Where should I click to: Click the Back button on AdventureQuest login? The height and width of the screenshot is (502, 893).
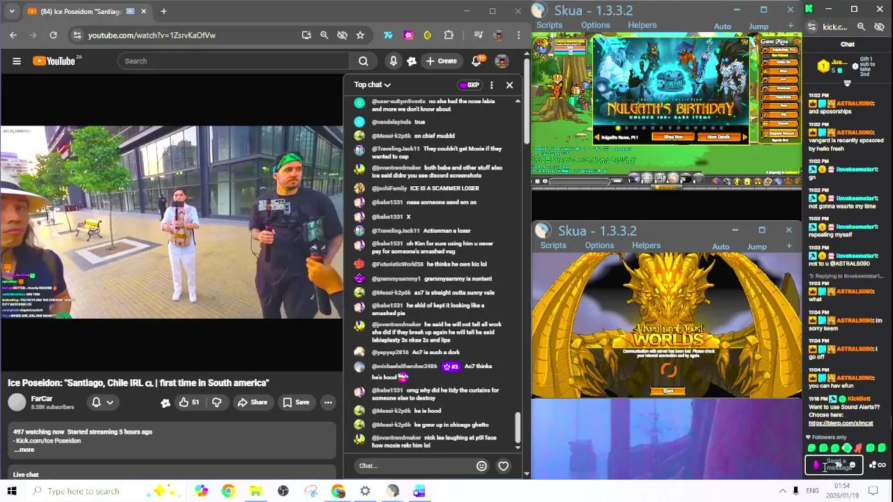coord(668,391)
